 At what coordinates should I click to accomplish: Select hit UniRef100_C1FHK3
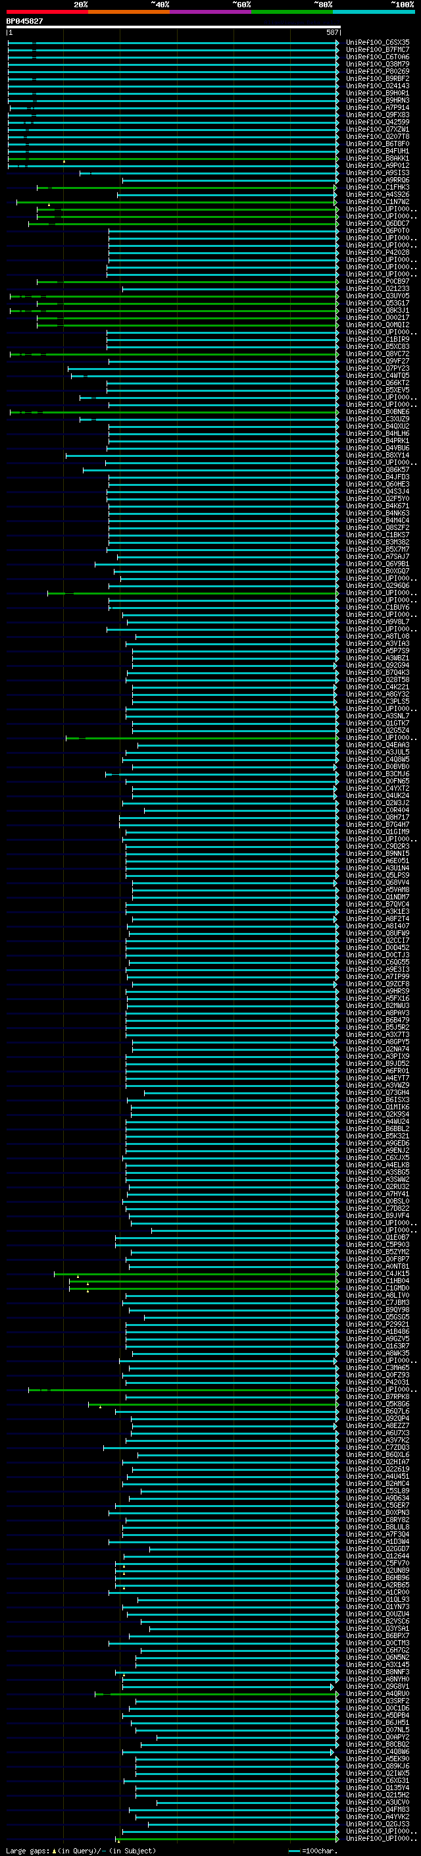[378, 188]
